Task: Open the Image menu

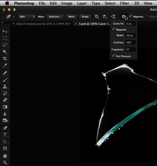Action: [67, 3]
